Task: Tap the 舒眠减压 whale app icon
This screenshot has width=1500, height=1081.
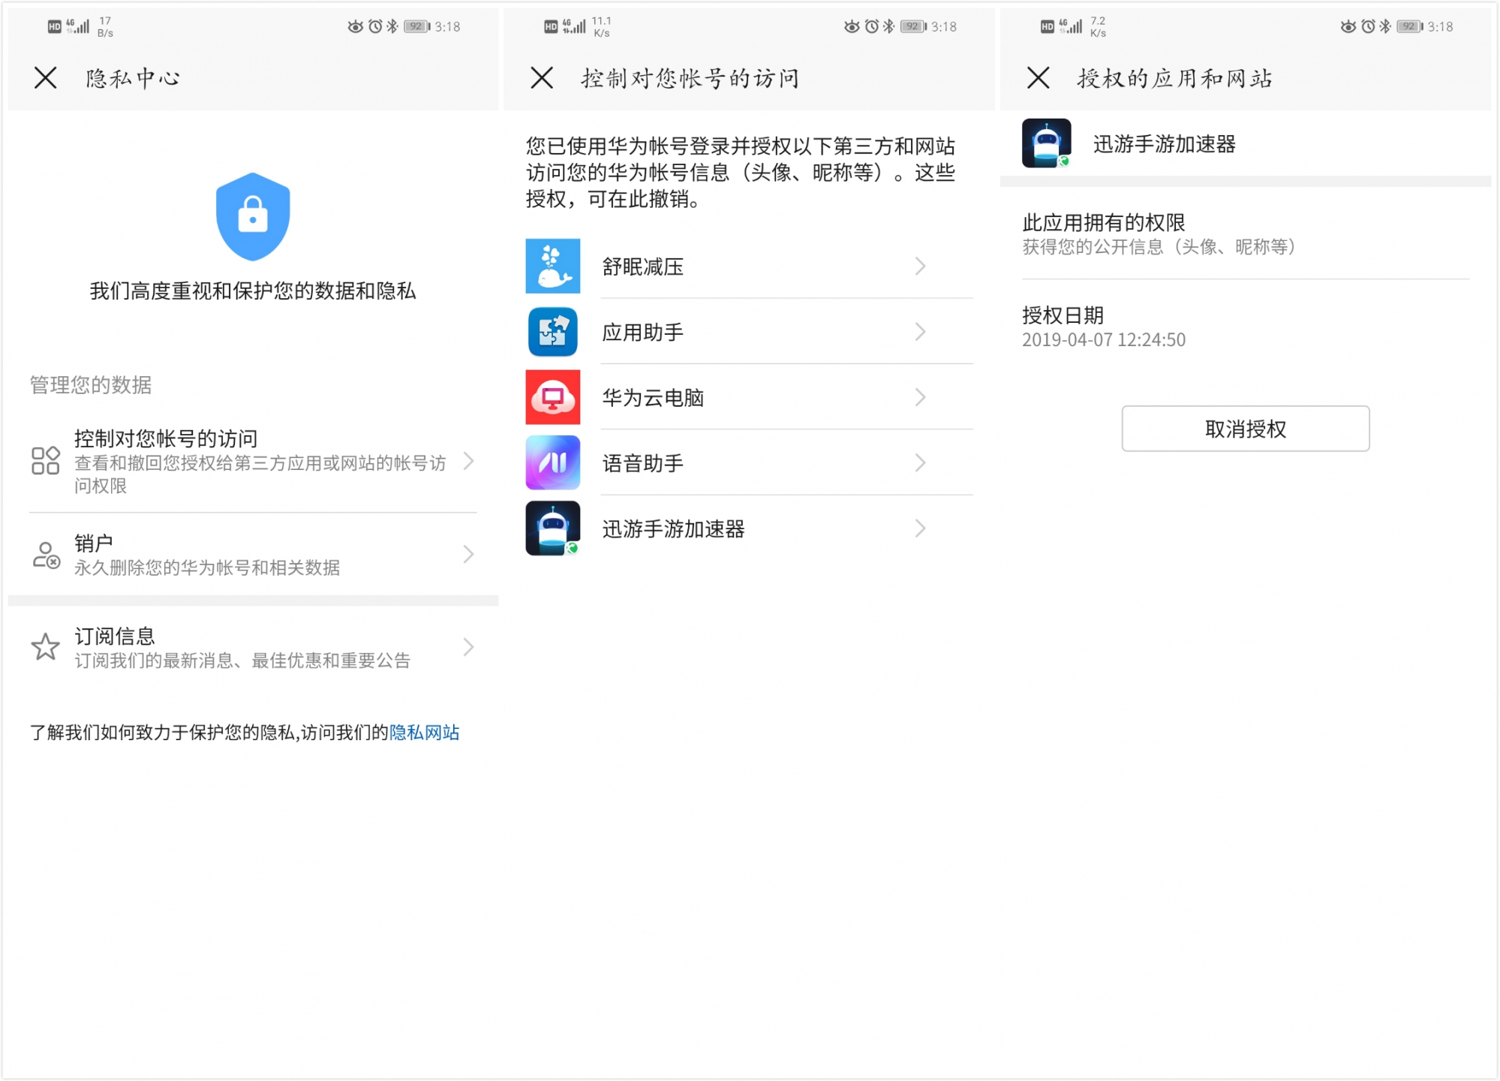Action: click(552, 266)
